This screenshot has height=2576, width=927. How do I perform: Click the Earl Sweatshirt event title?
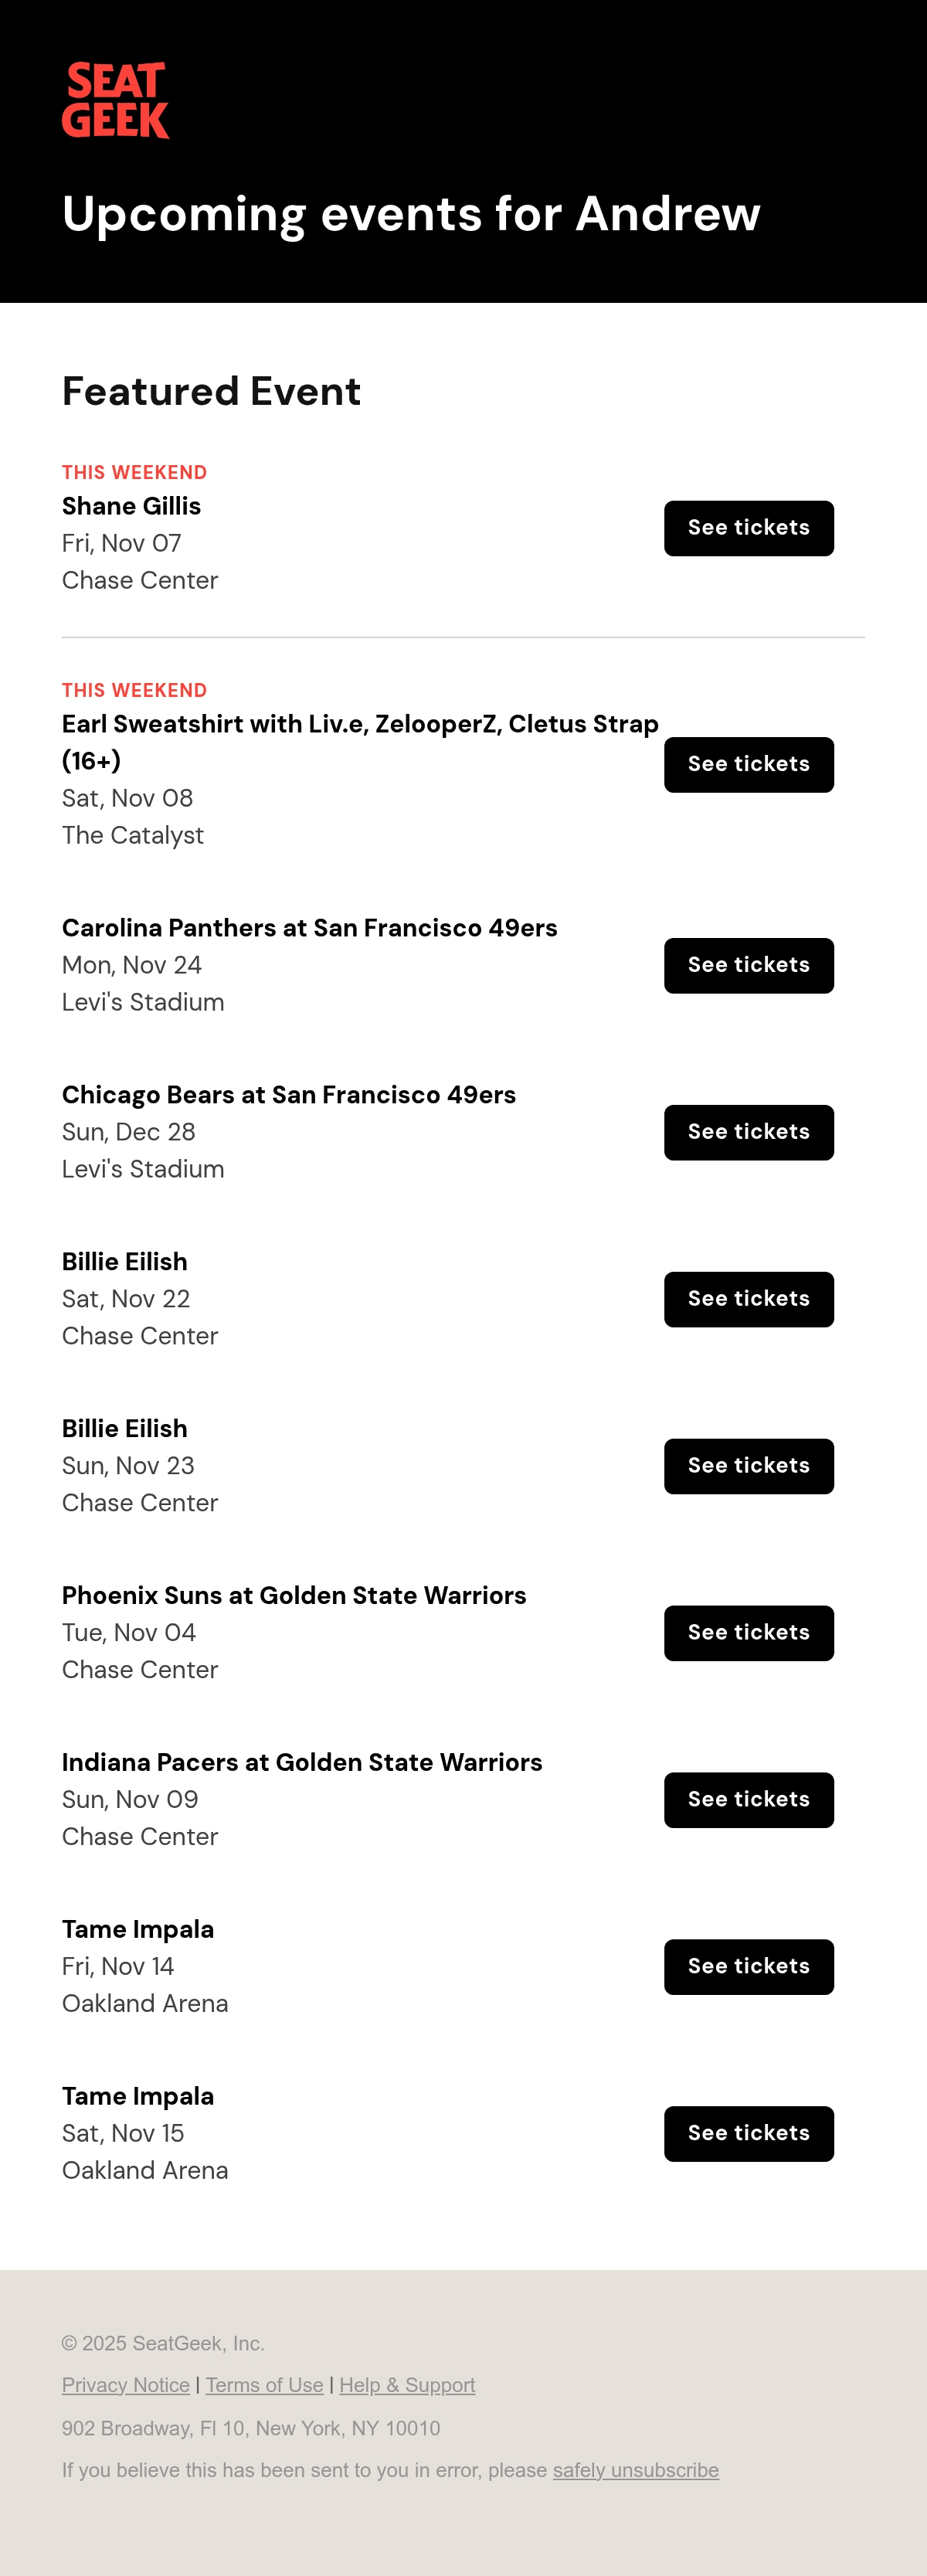(x=360, y=742)
